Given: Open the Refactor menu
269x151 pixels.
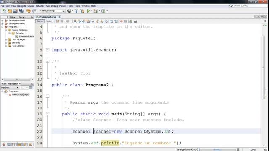Looking at the screenshot, I should click(x=40, y=6).
